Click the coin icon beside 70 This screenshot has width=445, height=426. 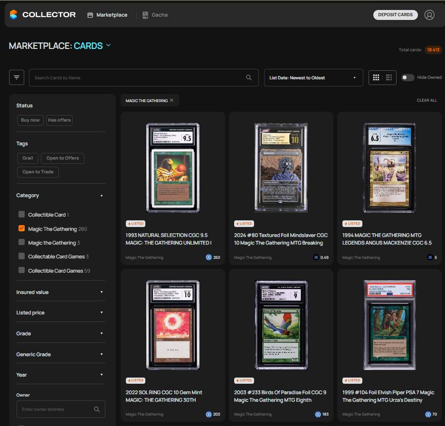click(x=428, y=414)
